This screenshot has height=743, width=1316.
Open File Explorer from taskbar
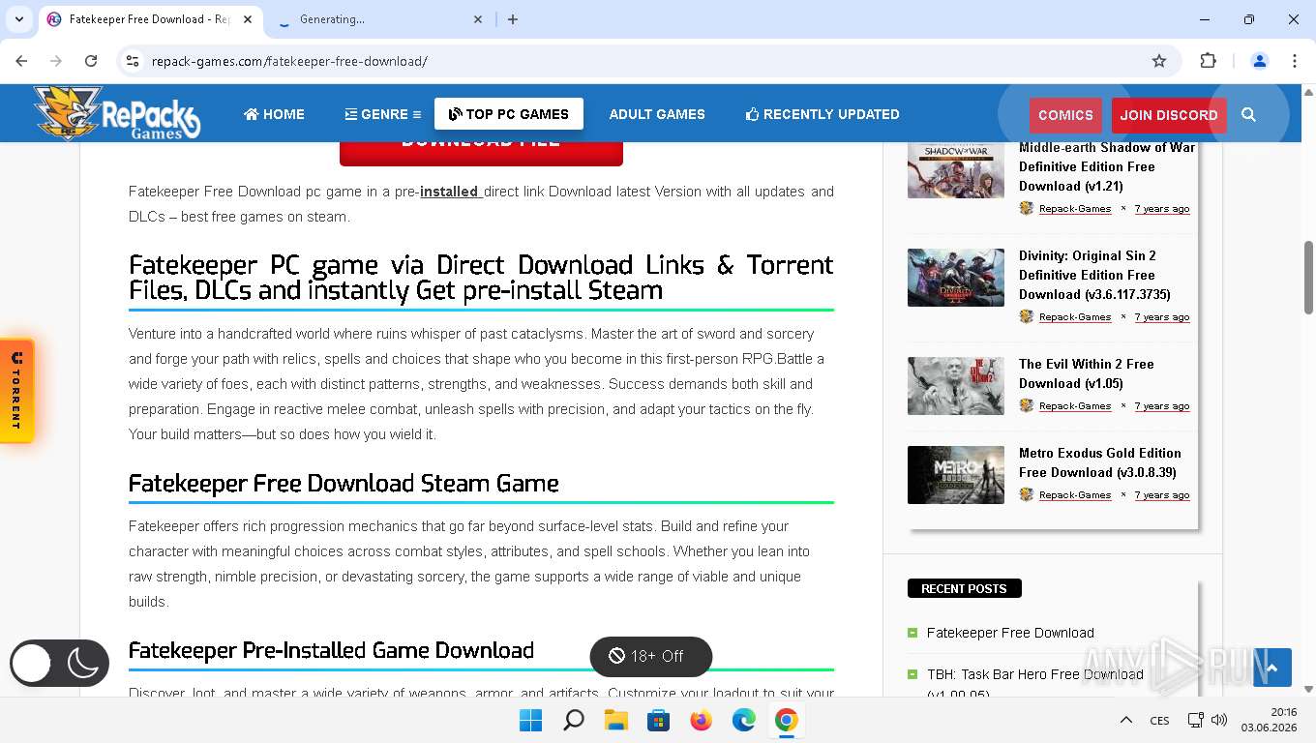pyautogui.click(x=616, y=721)
